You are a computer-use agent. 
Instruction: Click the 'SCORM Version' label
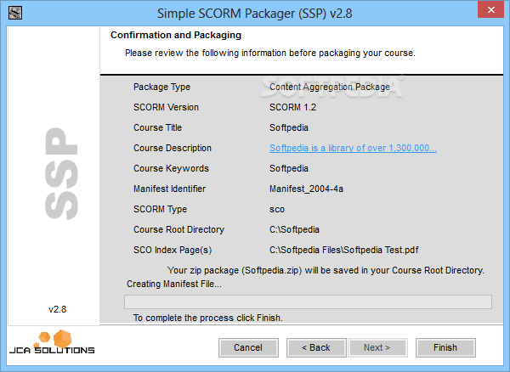coord(166,107)
